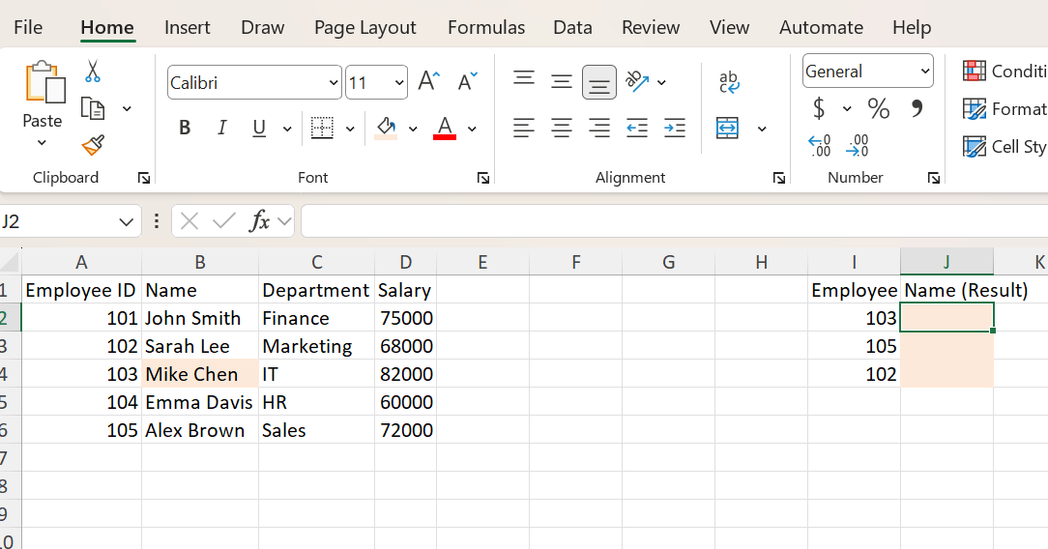Confirm entry with the formula bar checkmark

point(224,221)
